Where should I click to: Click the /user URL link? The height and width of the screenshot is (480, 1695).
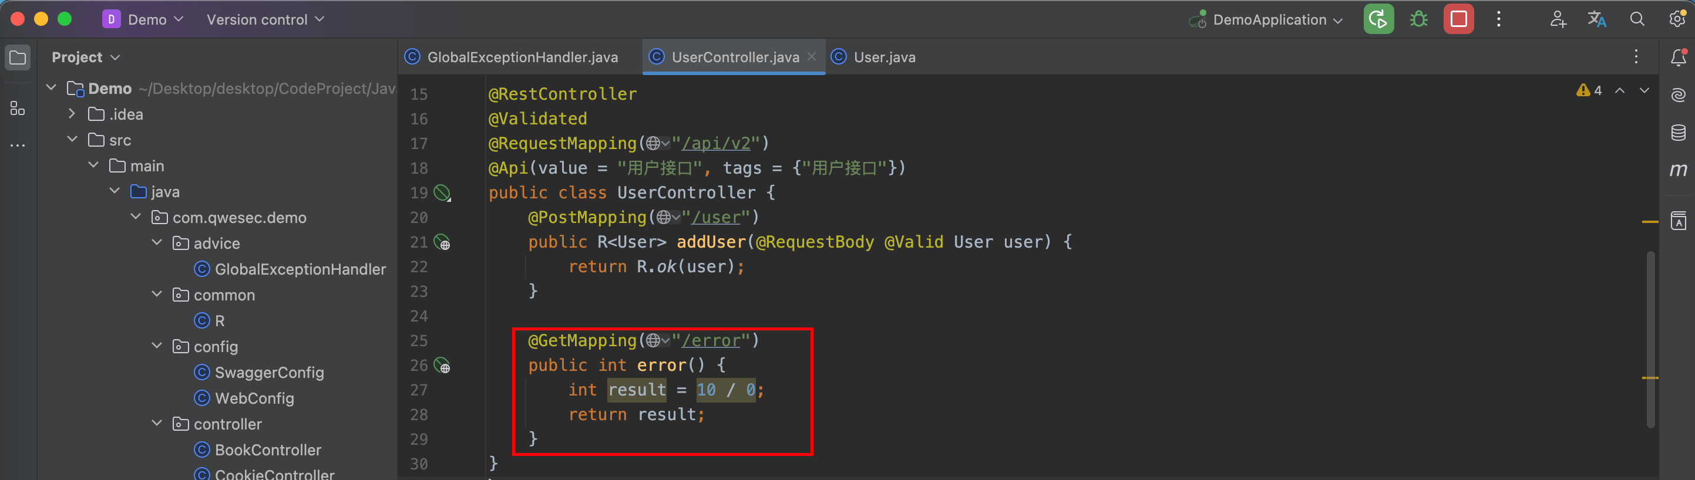pos(716,218)
